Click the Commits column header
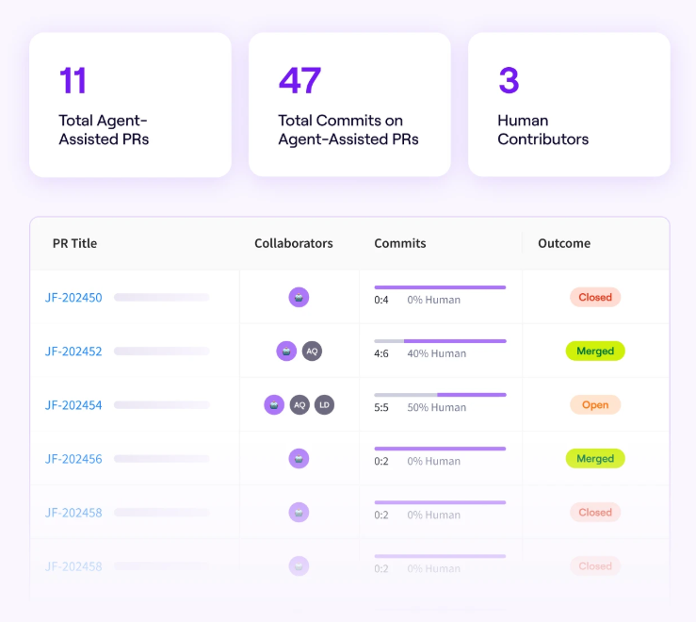 pos(400,243)
